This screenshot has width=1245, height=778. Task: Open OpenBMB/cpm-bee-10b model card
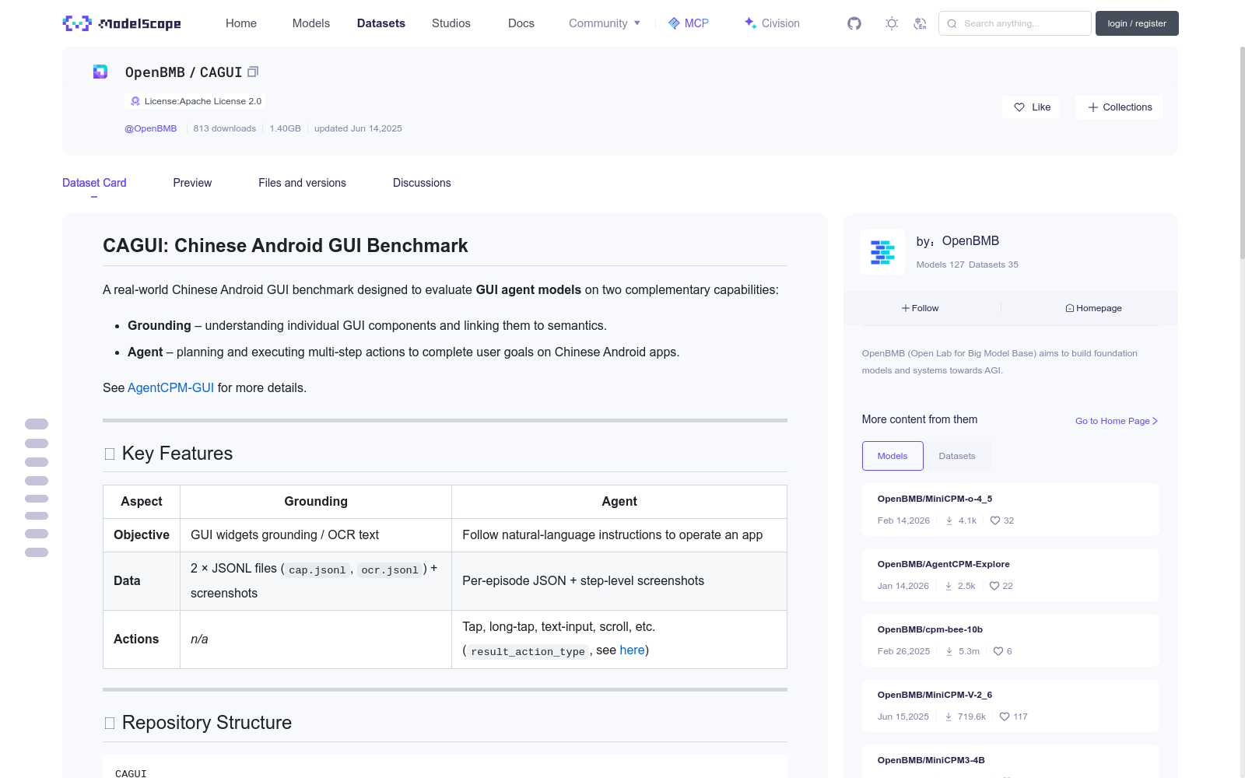point(1010,640)
